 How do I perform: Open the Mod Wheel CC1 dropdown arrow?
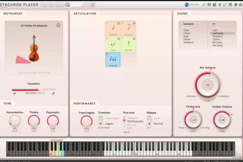pos(44,93)
